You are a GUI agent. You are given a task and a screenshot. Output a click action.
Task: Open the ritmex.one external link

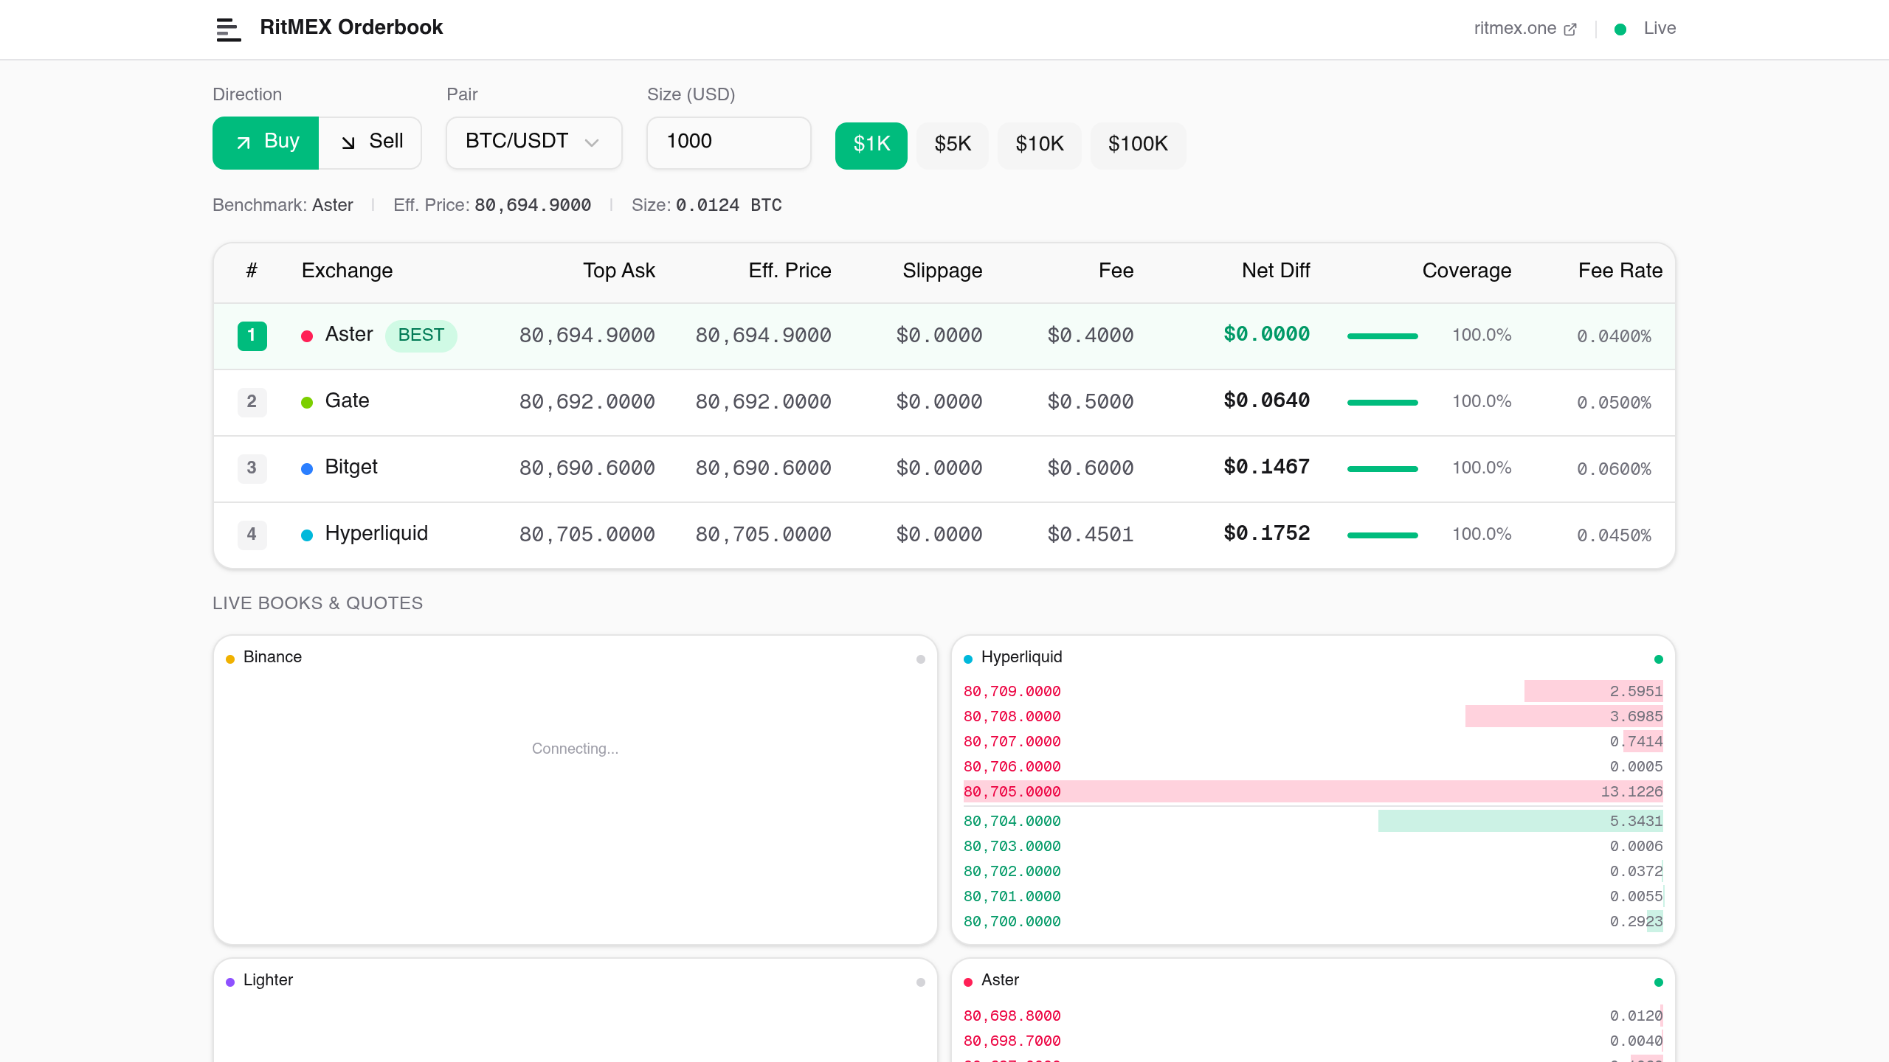[x=1525, y=28]
